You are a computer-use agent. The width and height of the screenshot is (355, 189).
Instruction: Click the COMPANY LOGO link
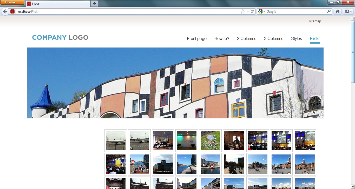60,38
